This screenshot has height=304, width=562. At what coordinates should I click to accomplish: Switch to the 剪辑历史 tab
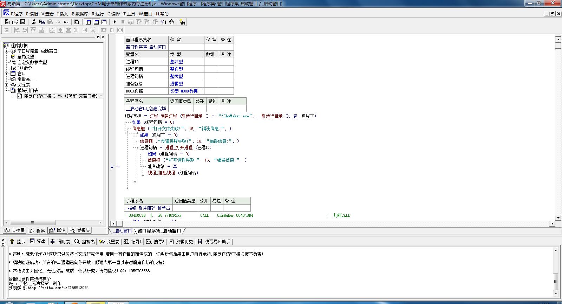[181, 242]
